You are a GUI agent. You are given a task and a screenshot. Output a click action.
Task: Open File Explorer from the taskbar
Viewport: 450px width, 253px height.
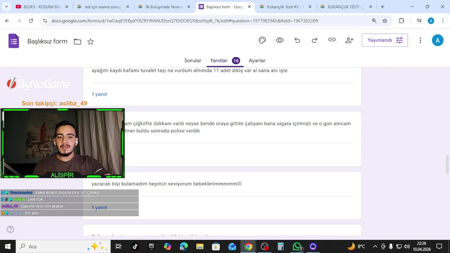tap(200, 246)
